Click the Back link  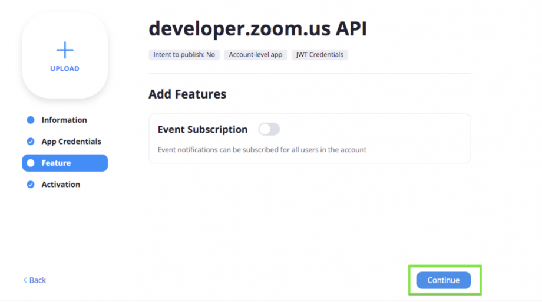[35, 280]
